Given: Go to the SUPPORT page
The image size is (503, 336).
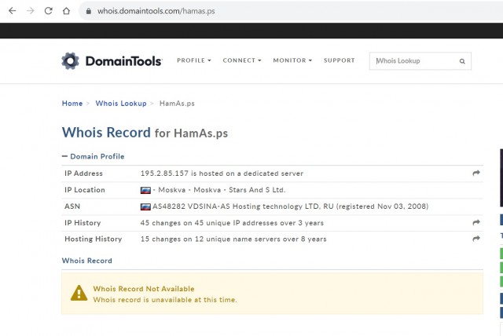Looking at the screenshot, I should pyautogui.click(x=339, y=60).
